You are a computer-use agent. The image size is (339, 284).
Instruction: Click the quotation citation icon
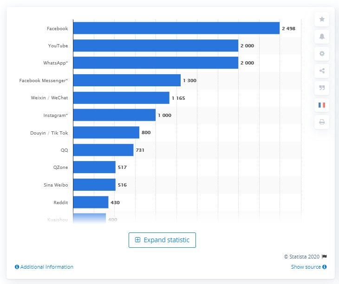pos(322,88)
